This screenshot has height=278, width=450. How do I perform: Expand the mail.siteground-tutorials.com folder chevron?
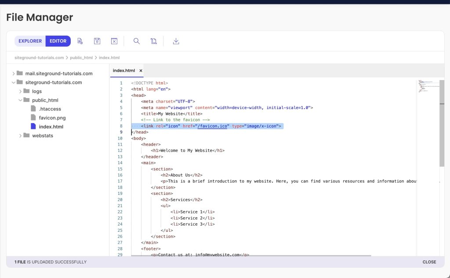[x=13, y=73]
